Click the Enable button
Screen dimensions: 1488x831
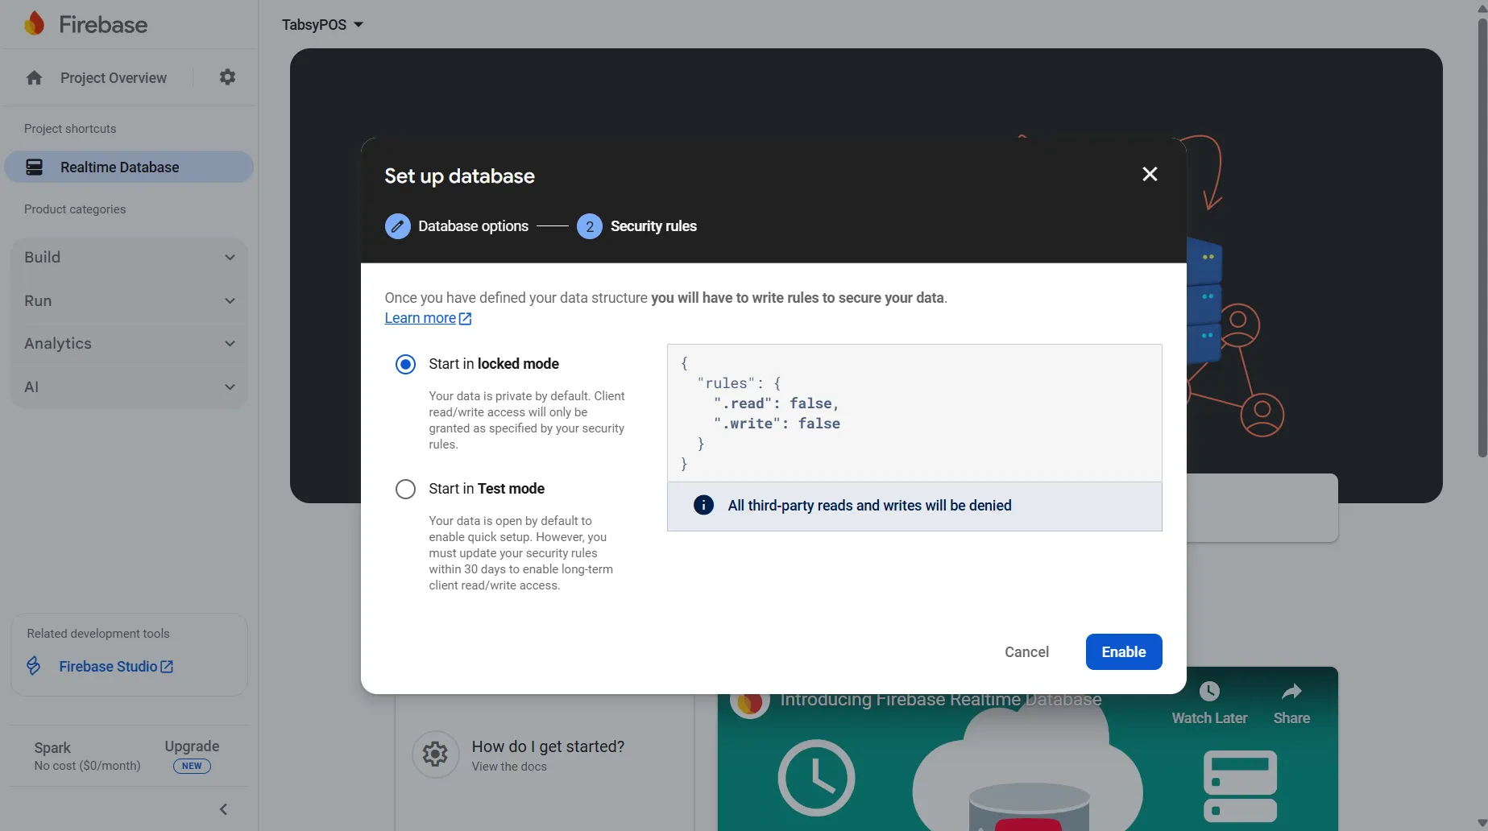coord(1124,652)
